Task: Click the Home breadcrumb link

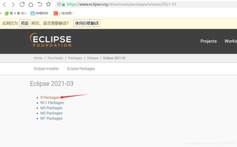Action: [38, 58]
